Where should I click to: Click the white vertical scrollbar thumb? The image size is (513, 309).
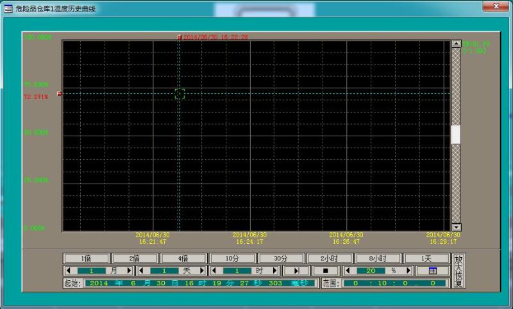456,134
